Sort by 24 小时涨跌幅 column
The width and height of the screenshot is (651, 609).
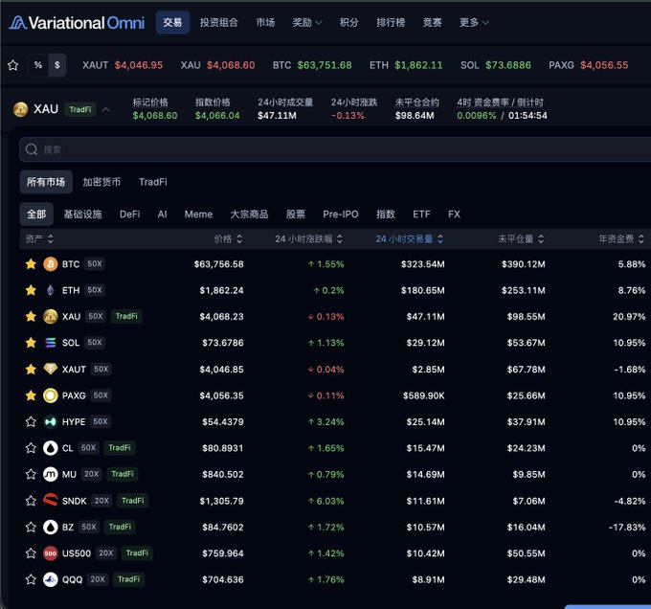click(309, 238)
